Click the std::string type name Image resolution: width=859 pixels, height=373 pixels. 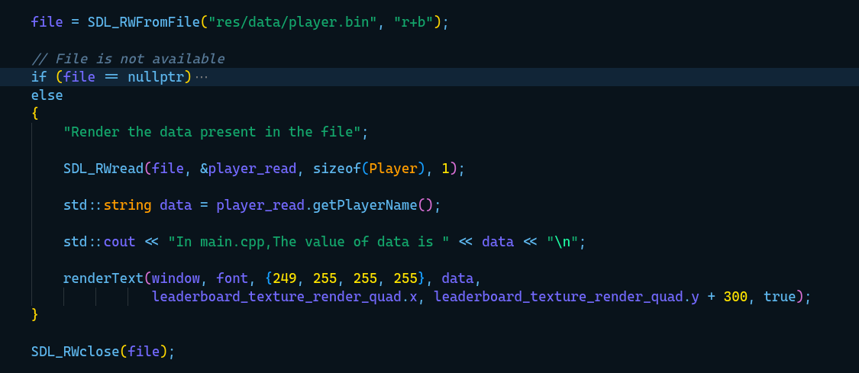[108, 205]
